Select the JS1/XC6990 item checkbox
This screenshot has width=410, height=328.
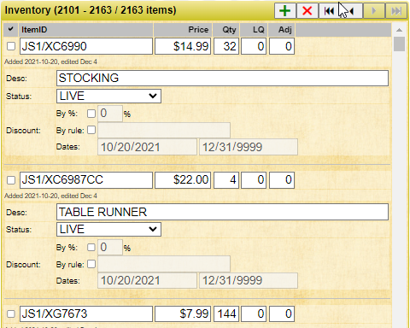(x=11, y=46)
